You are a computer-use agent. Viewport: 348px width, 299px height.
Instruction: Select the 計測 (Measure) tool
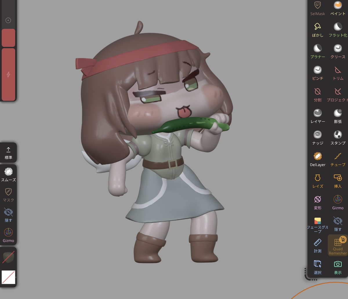[318, 245]
